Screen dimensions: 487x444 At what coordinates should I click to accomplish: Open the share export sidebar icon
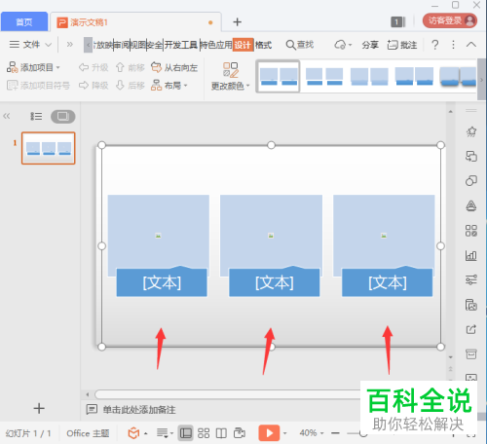point(471,330)
